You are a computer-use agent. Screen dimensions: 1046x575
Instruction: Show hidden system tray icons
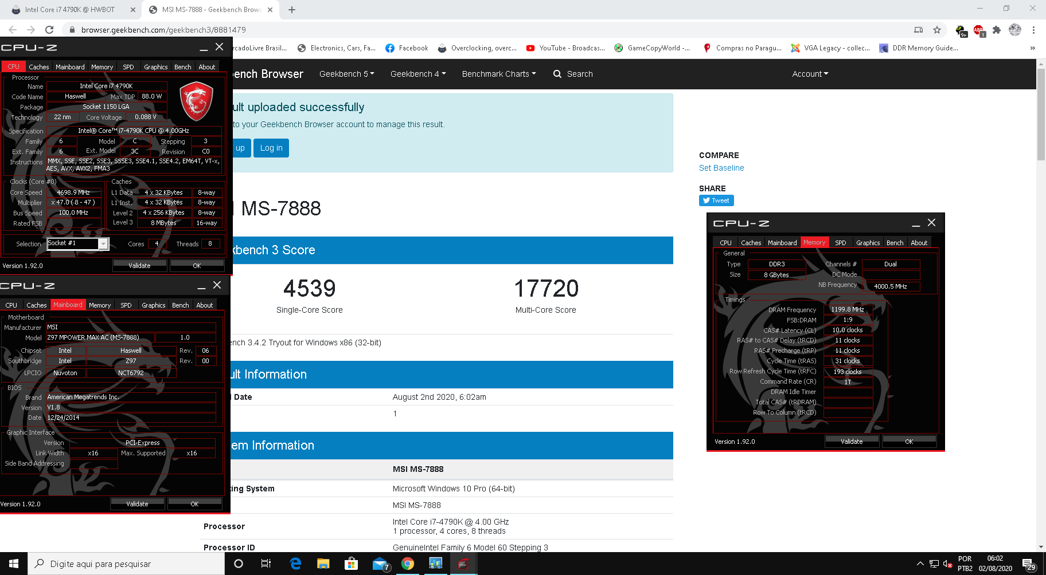tap(920, 564)
